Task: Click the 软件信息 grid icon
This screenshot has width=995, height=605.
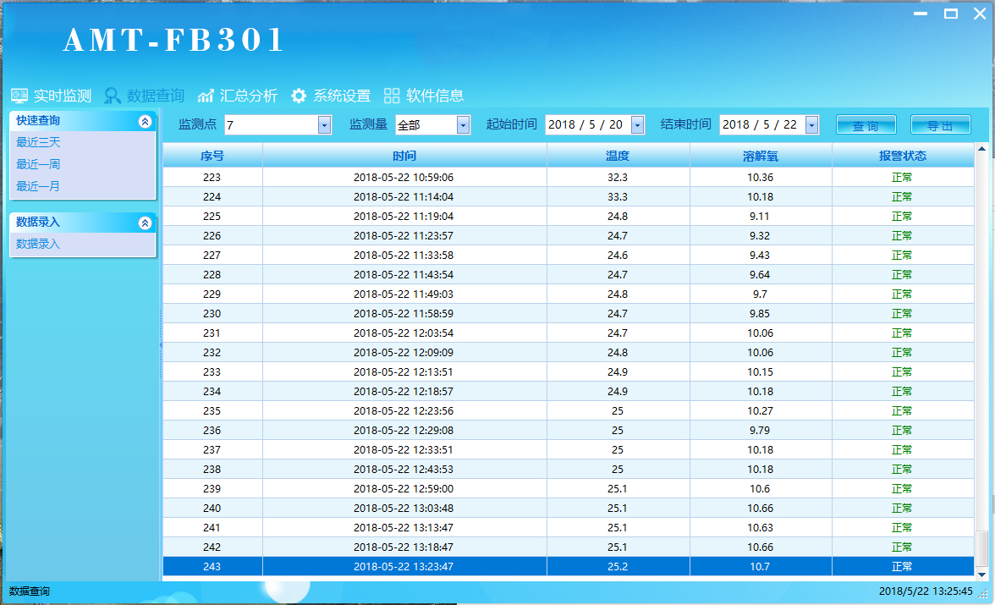Action: pos(392,96)
